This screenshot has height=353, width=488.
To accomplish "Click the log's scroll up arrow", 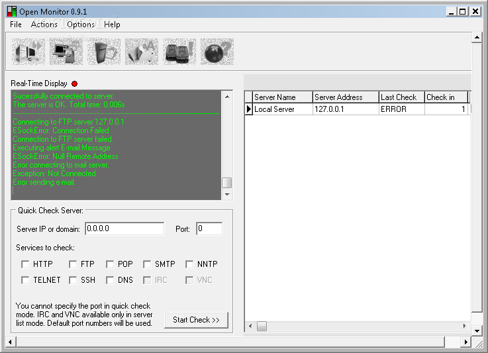I will (x=227, y=97).
